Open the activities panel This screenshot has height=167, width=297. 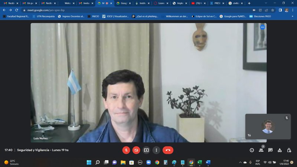280,150
